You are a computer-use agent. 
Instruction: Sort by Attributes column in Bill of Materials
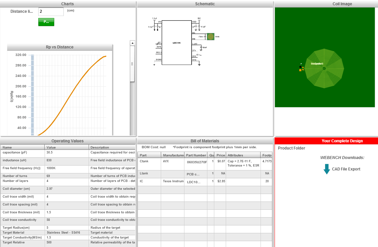point(243,155)
